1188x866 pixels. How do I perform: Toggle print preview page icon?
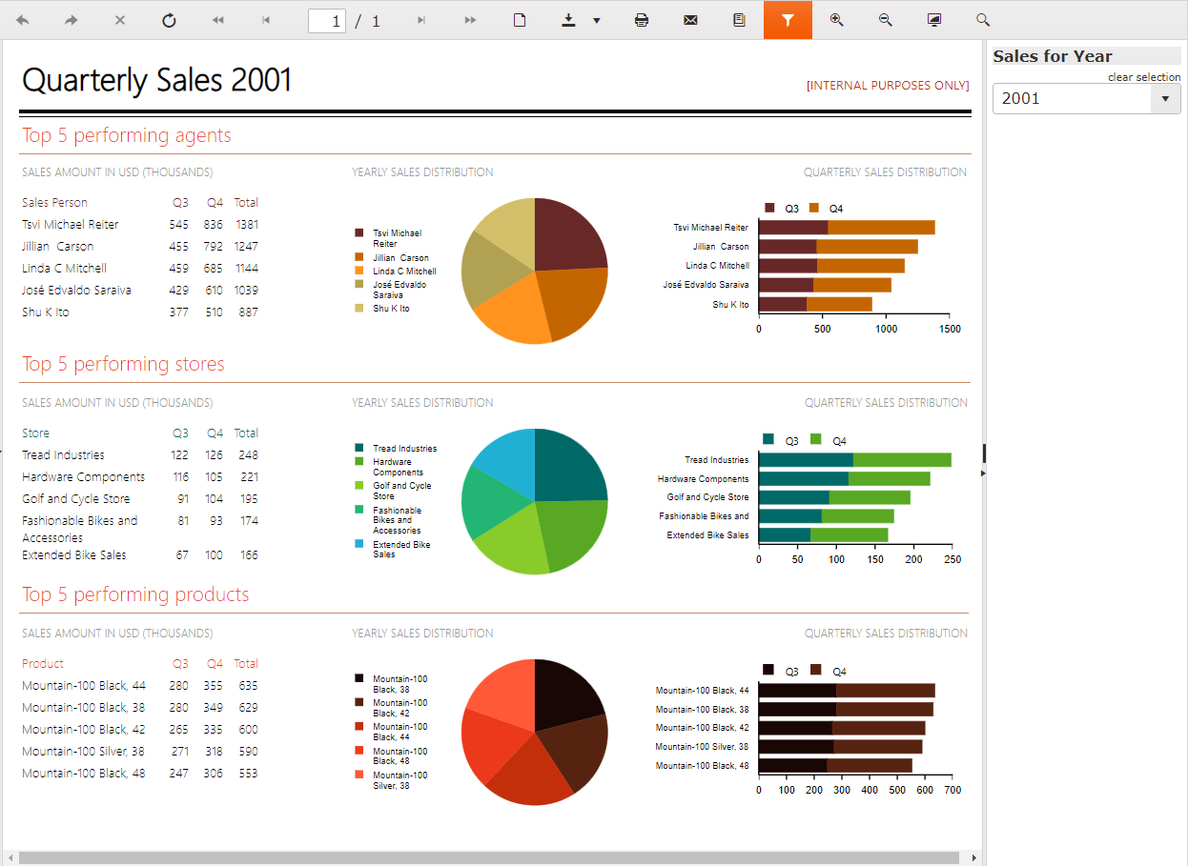[520, 20]
